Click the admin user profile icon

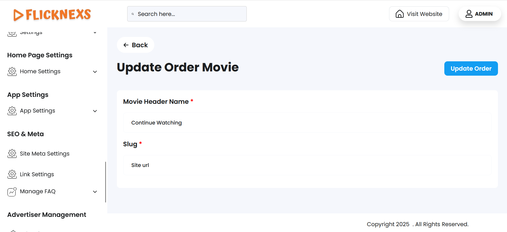(x=469, y=14)
